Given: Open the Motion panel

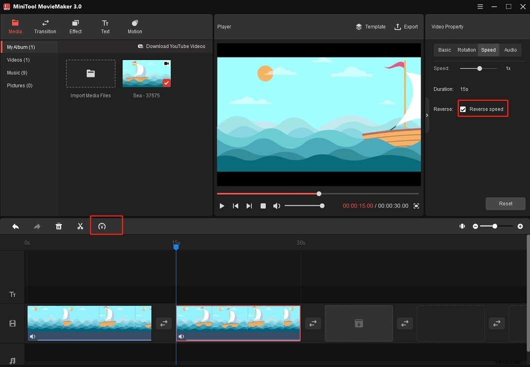Looking at the screenshot, I should coord(134,26).
